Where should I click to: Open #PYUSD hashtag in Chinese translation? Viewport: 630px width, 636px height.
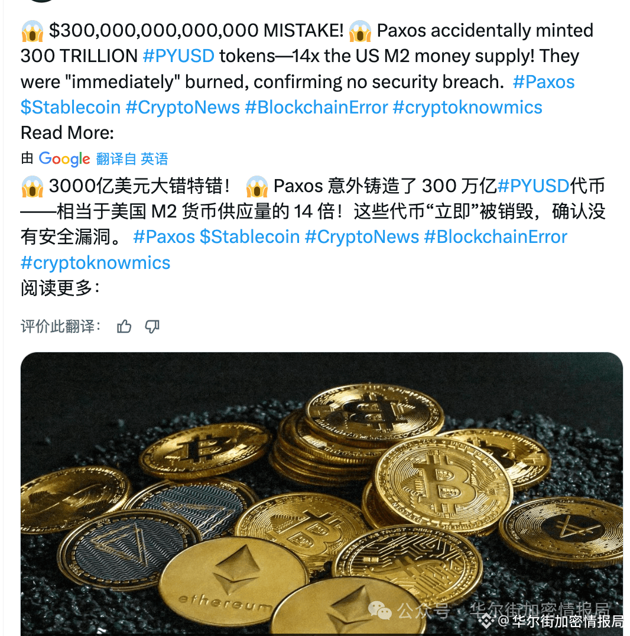click(x=533, y=186)
